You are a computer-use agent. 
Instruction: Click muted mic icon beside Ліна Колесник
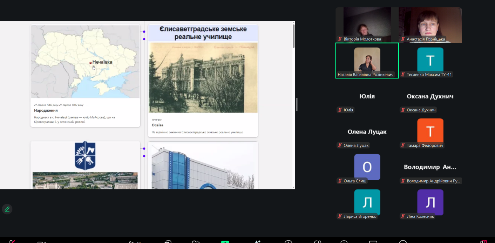(x=403, y=216)
